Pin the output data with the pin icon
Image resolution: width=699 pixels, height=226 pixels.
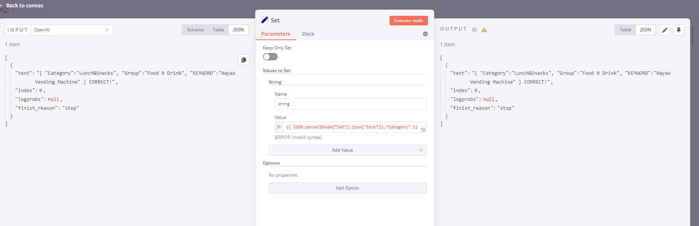pos(679,30)
